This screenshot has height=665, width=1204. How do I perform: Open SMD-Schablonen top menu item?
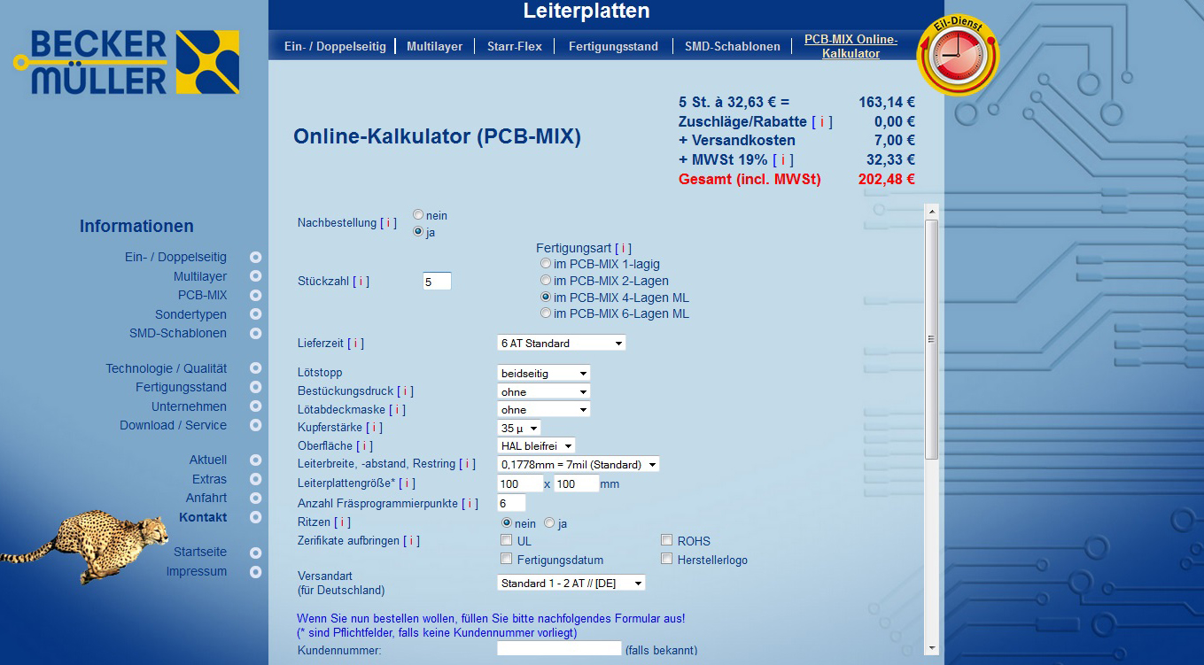pyautogui.click(x=733, y=46)
